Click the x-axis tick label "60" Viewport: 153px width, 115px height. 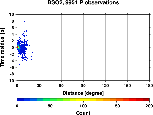(x=61, y=86)
